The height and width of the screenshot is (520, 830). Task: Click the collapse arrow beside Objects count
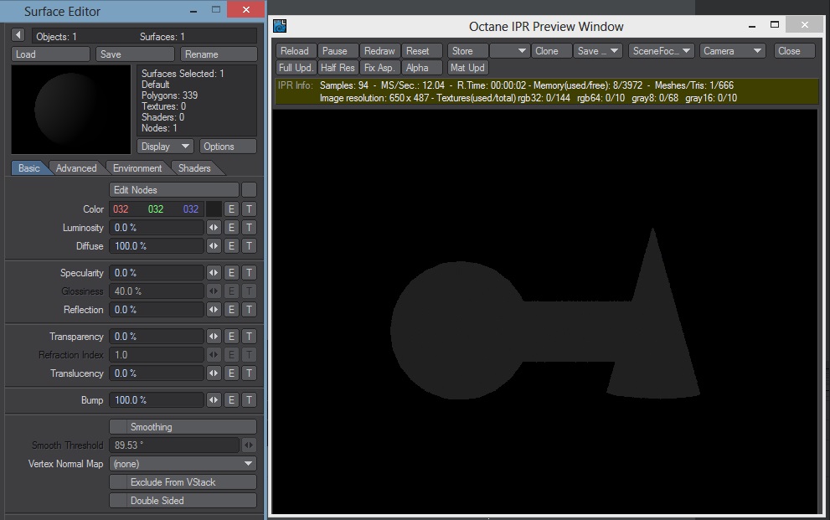[x=18, y=35]
